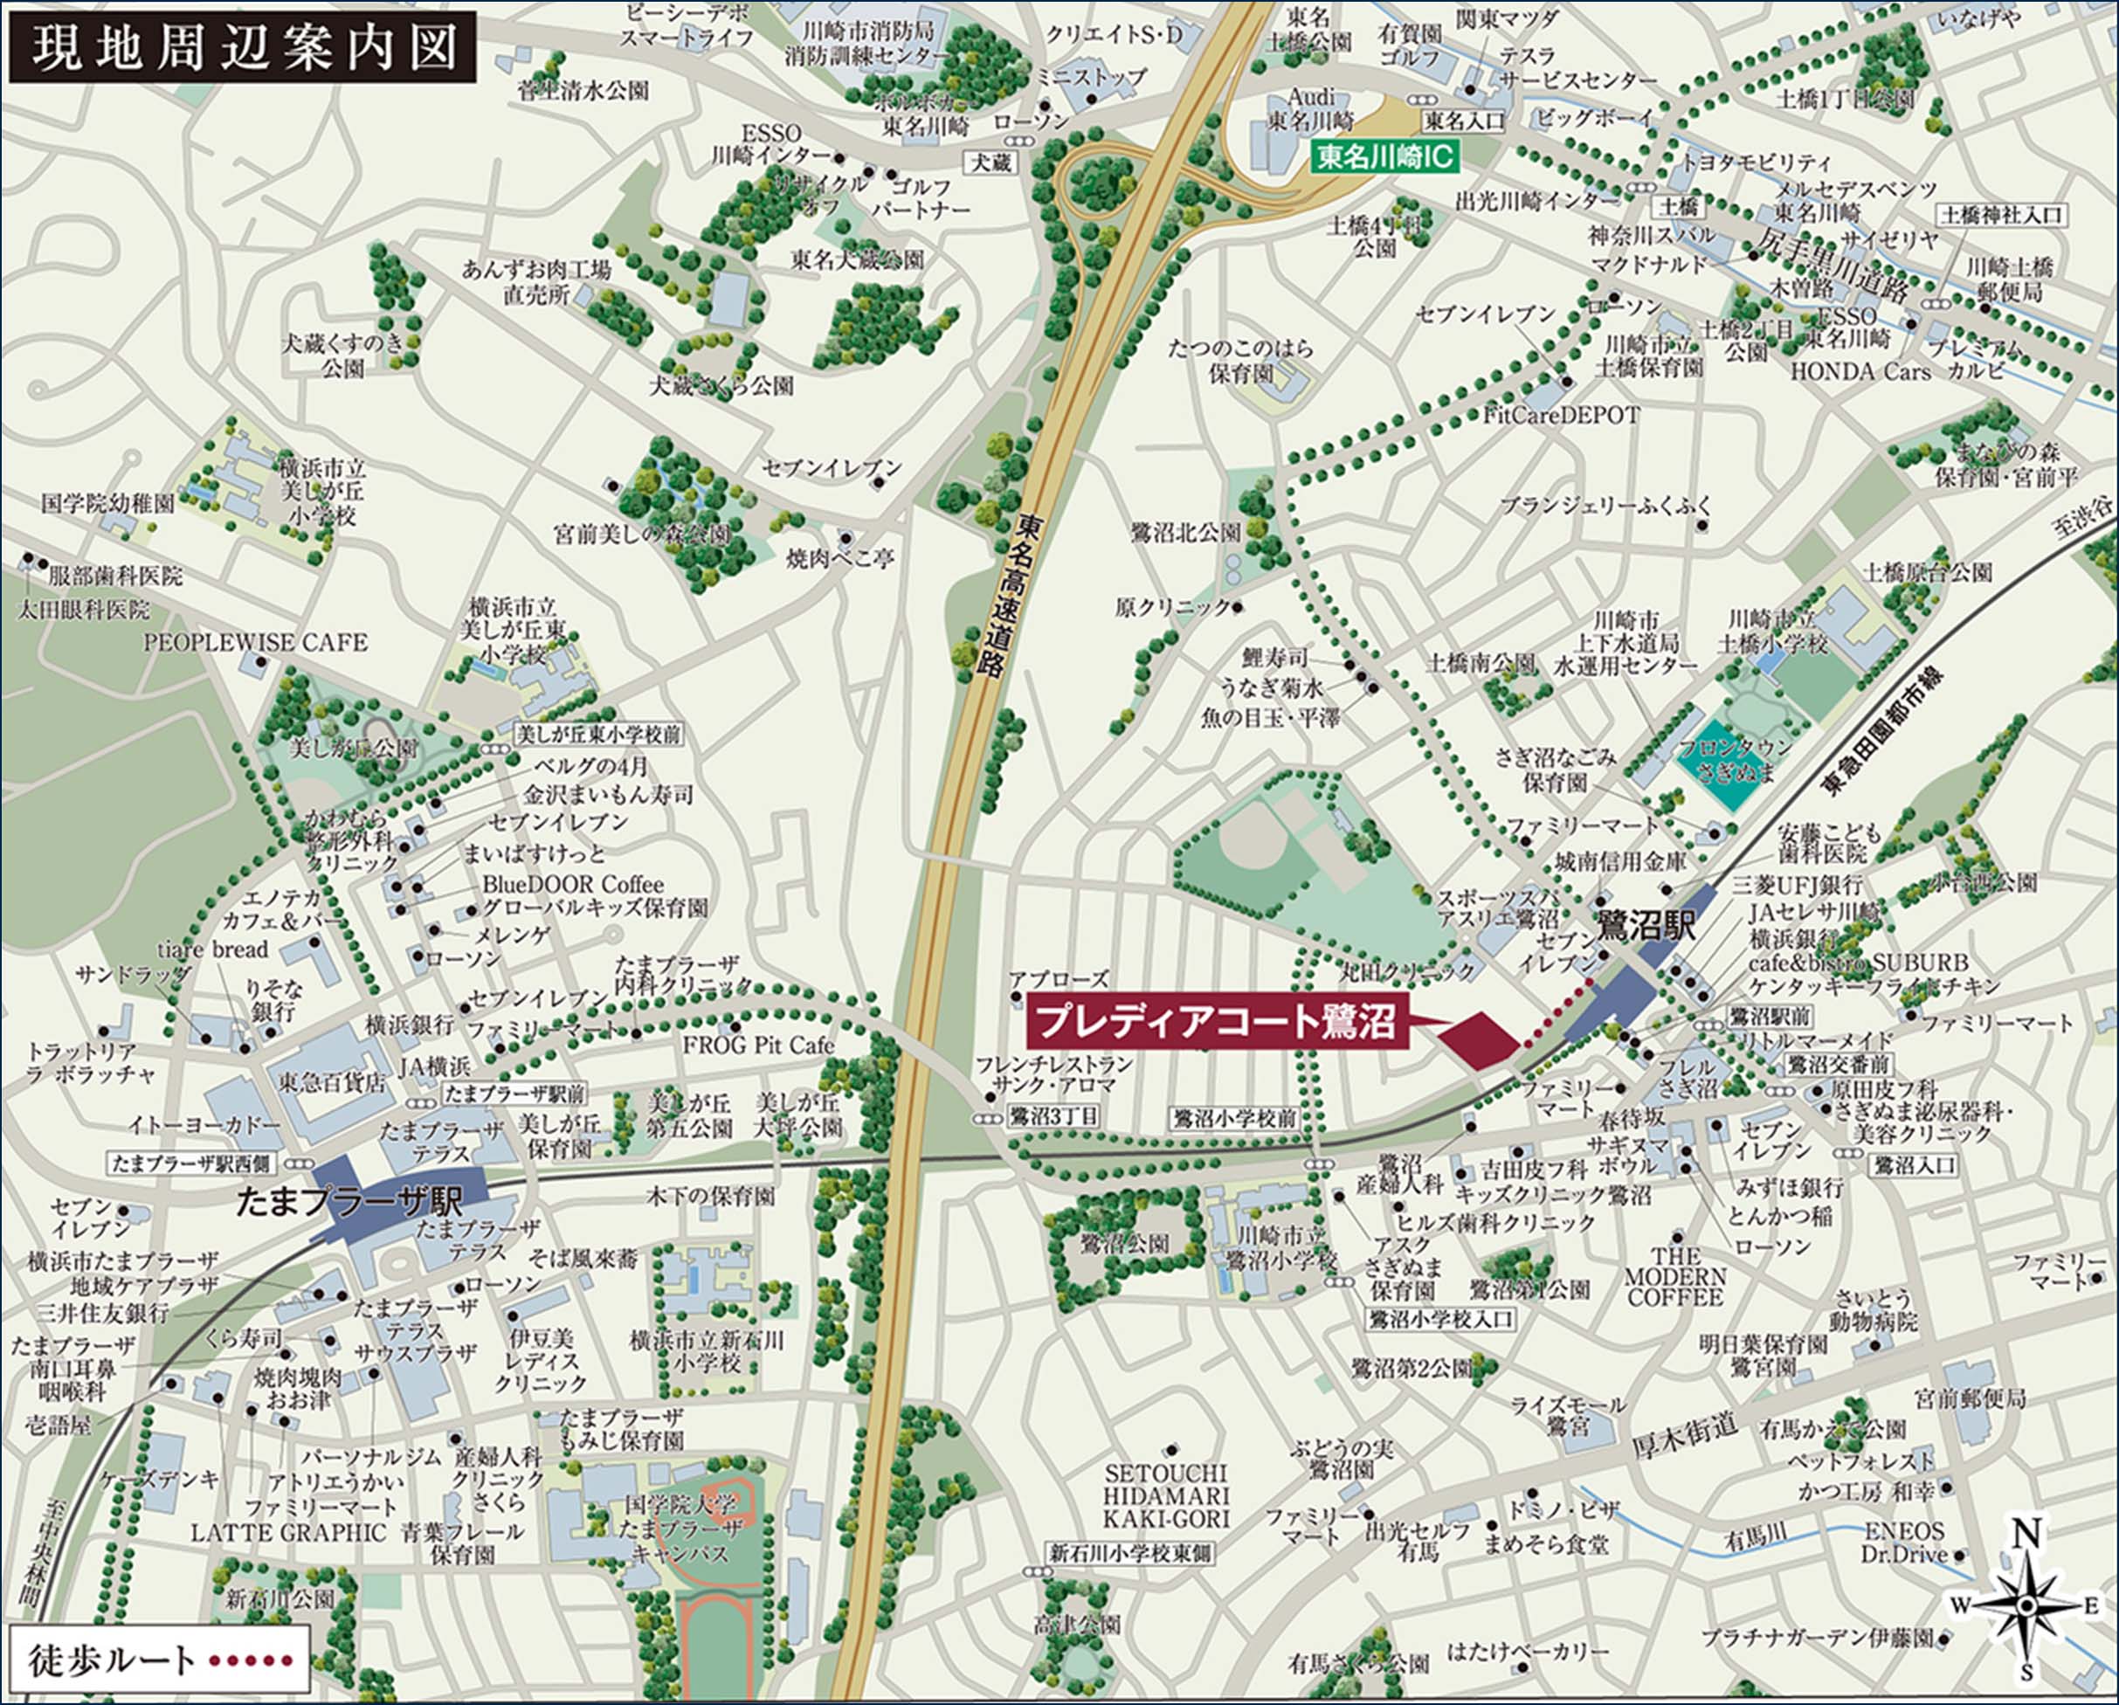Click the 鷺沼3丁目 intersection label
The width and height of the screenshot is (2119, 1705).
(1055, 1116)
